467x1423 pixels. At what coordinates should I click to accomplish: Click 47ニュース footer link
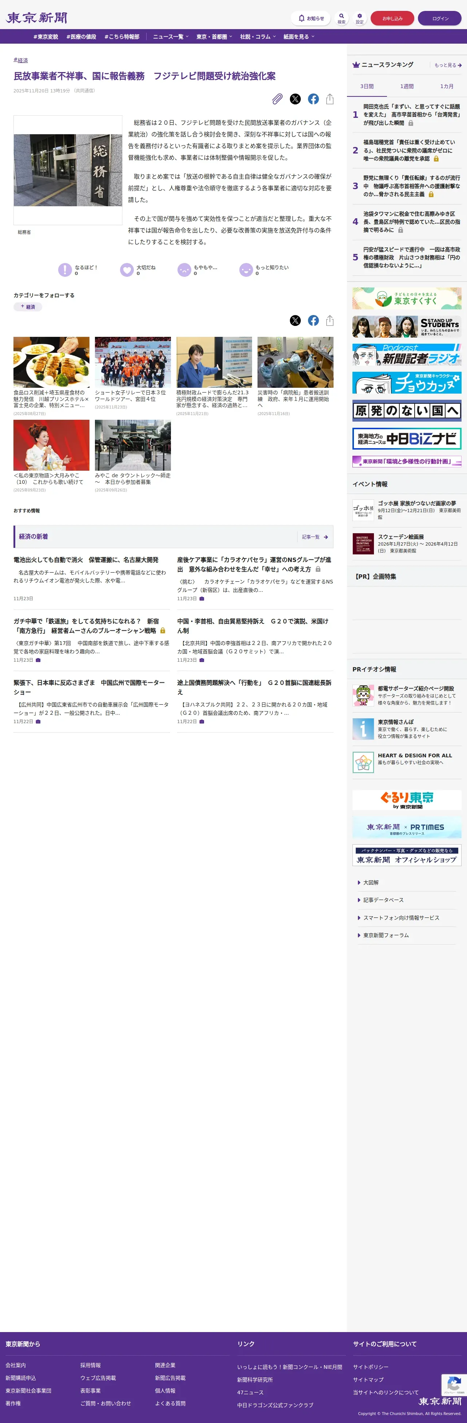click(250, 1392)
